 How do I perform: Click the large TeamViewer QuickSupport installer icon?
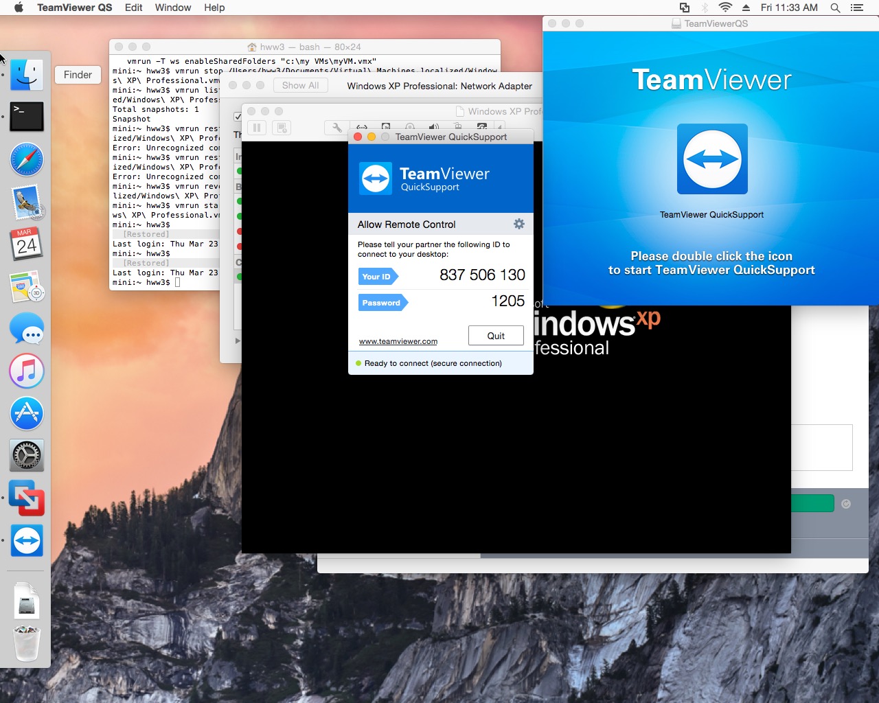click(712, 159)
